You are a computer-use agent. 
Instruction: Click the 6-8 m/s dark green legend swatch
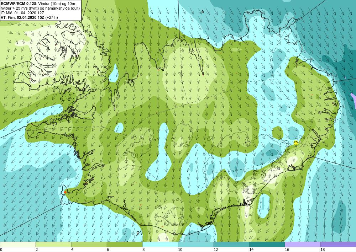click(x=125, y=245)
